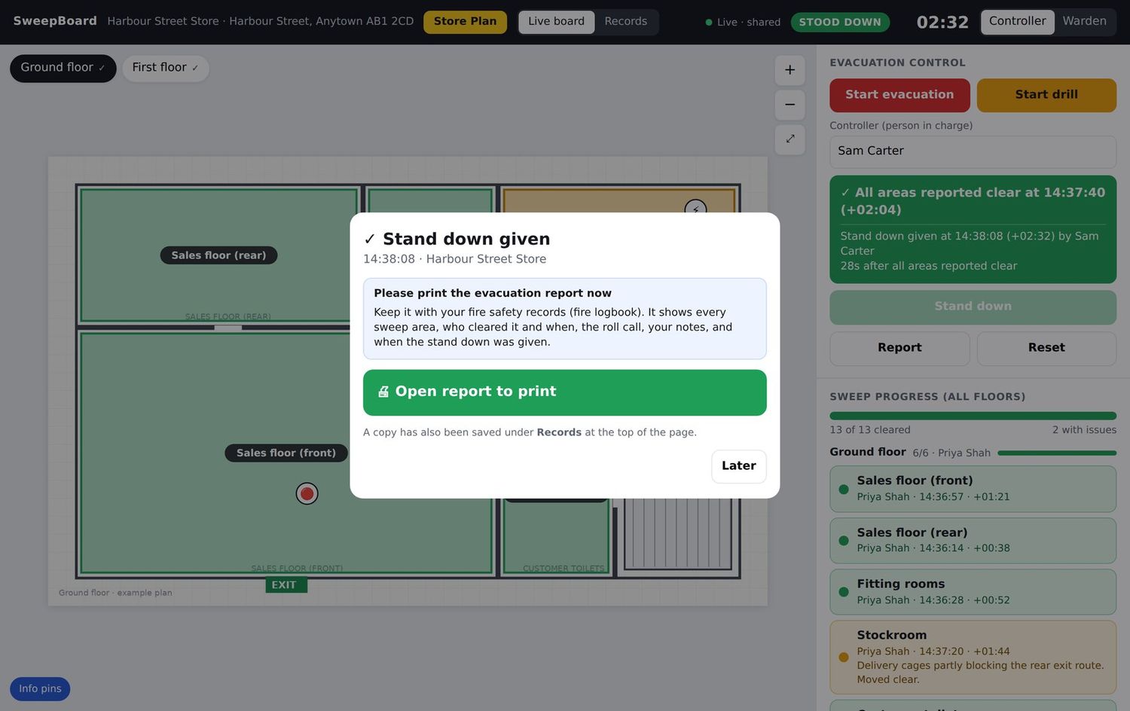Open the Sales floor (rear) sweep card
The image size is (1130, 711).
(x=973, y=541)
